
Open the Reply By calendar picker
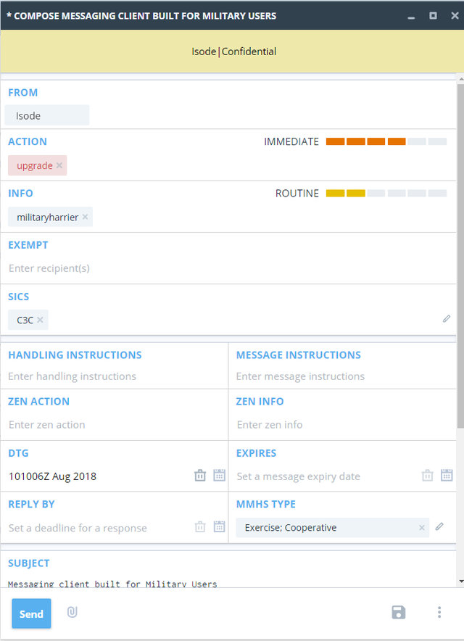220,527
